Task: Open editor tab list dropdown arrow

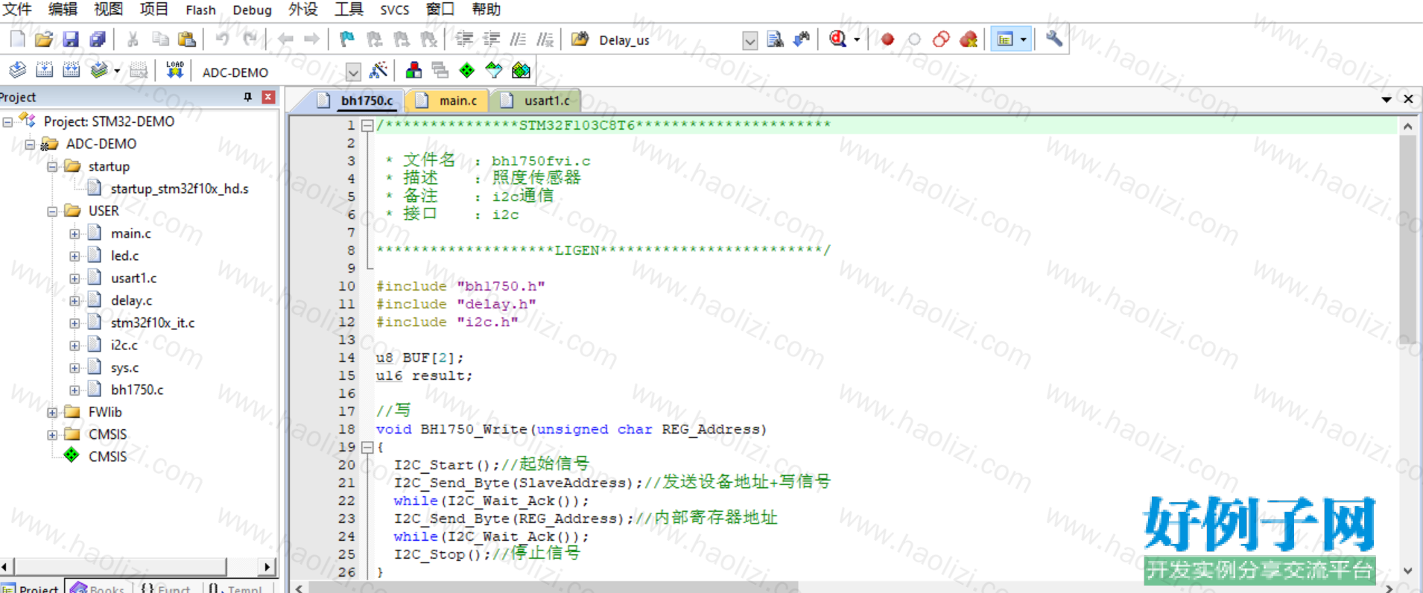Action: (x=1386, y=99)
